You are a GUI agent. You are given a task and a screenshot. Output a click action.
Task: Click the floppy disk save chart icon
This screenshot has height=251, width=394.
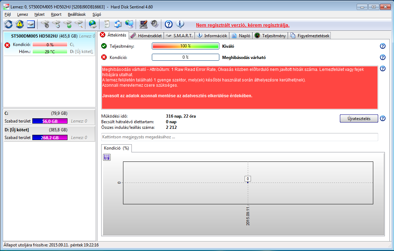click(x=107, y=157)
